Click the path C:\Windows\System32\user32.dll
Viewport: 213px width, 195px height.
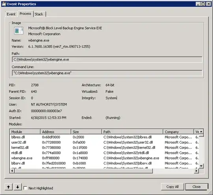pos(128,142)
